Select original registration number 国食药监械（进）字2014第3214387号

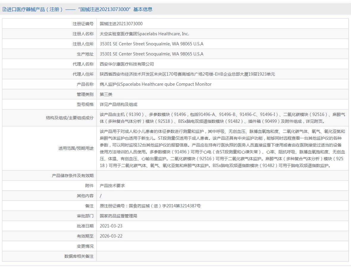pyautogui.click(x=165, y=206)
